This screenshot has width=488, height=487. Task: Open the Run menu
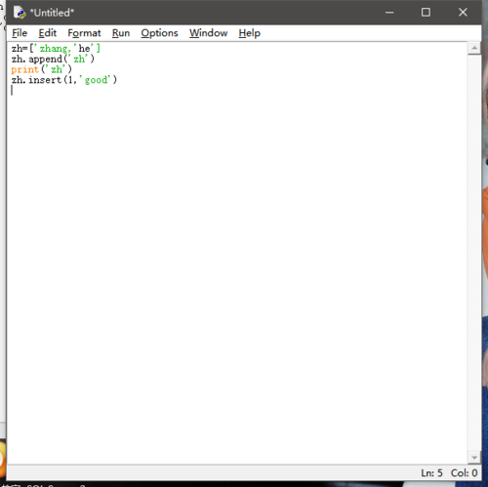(121, 33)
